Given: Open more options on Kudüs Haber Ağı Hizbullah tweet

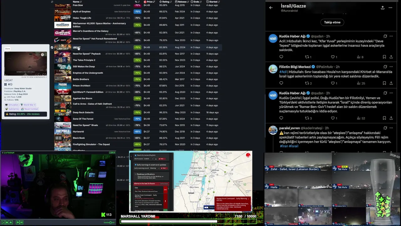Looking at the screenshot, I should pos(391,36).
